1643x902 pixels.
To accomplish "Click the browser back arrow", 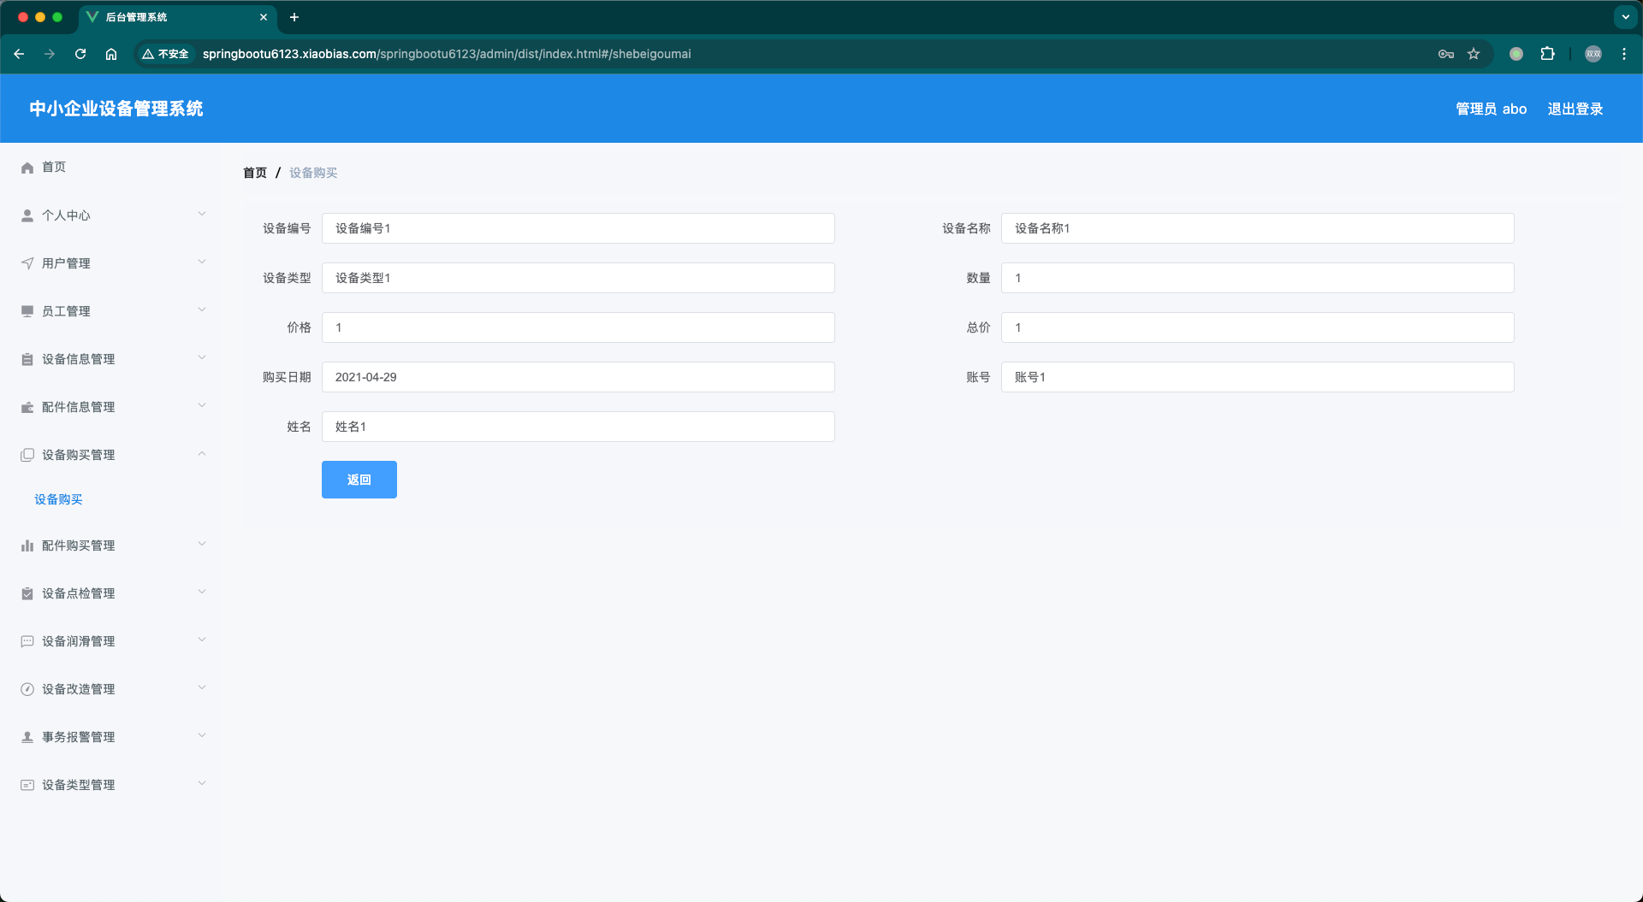I will point(19,54).
